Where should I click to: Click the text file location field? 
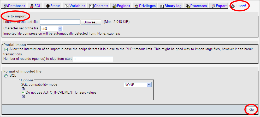click(60, 22)
